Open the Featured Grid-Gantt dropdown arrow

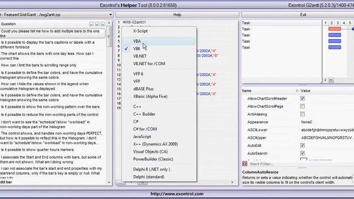click(x=111, y=15)
